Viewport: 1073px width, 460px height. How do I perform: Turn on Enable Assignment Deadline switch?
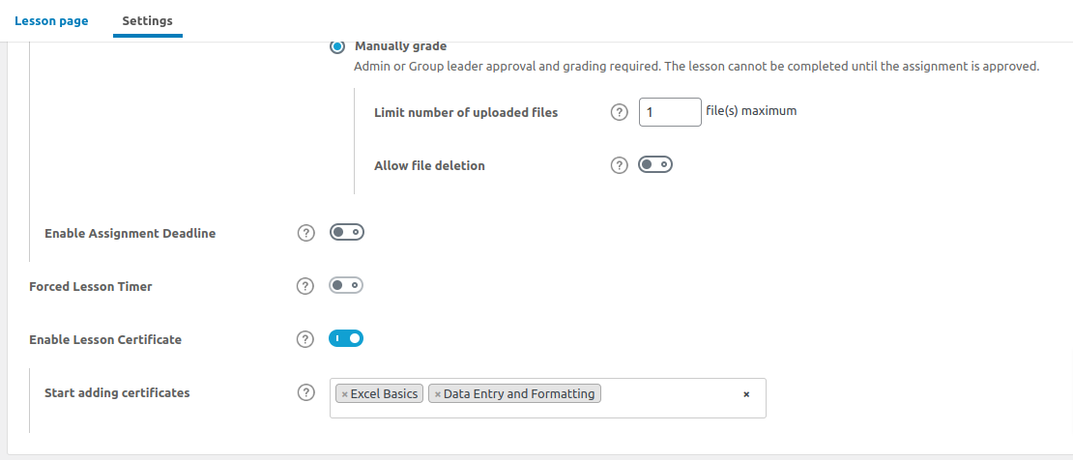(x=346, y=233)
